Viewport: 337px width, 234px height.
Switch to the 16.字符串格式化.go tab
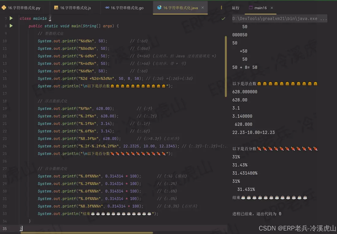coord(127,8)
